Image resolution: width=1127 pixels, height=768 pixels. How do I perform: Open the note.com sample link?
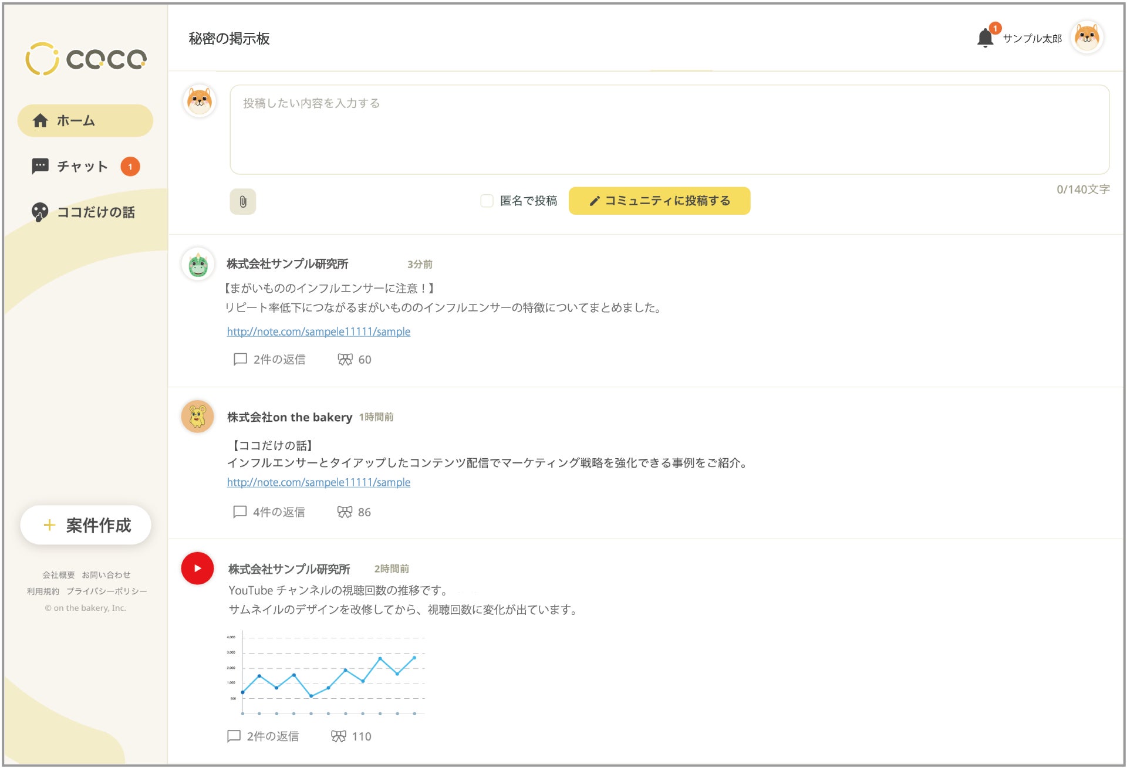pyautogui.click(x=319, y=331)
